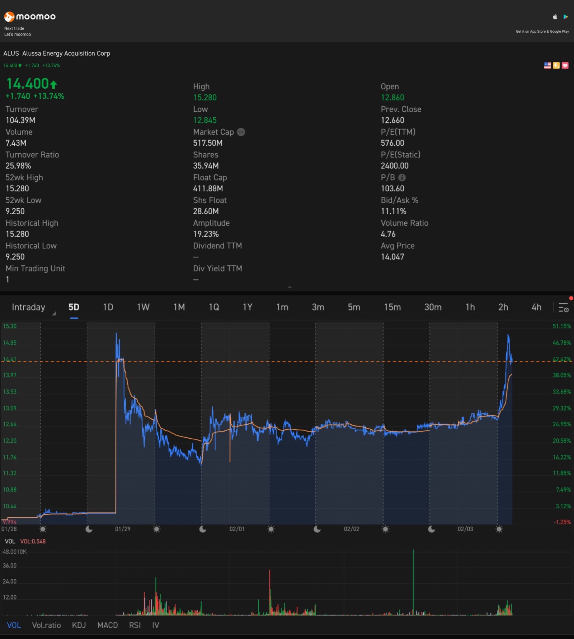This screenshot has width=574, height=639.
Task: Open 'Get it on App Store & Google Play' link
Action: [542, 32]
